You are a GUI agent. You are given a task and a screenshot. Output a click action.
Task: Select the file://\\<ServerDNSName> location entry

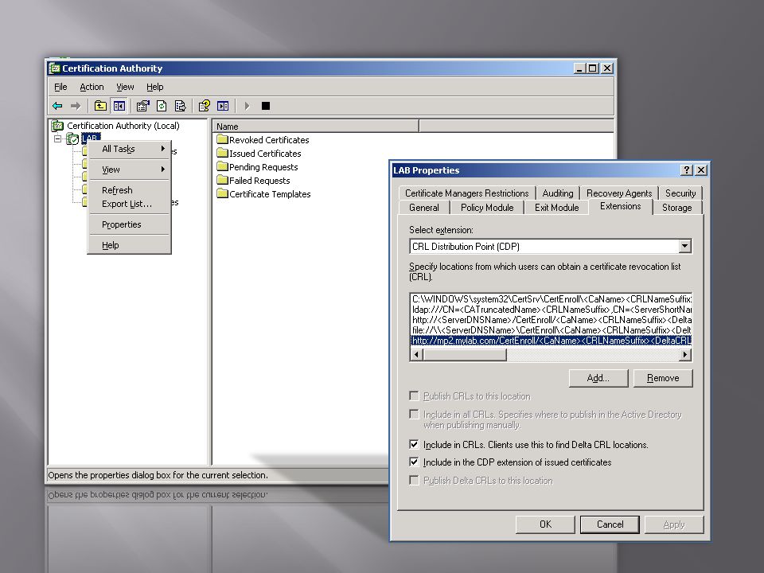click(x=551, y=330)
